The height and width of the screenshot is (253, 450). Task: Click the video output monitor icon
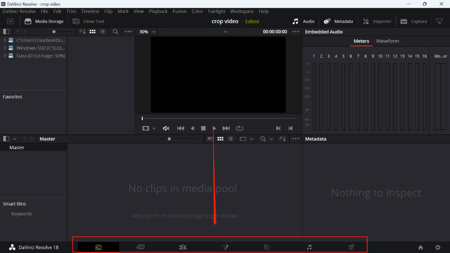tap(439, 22)
